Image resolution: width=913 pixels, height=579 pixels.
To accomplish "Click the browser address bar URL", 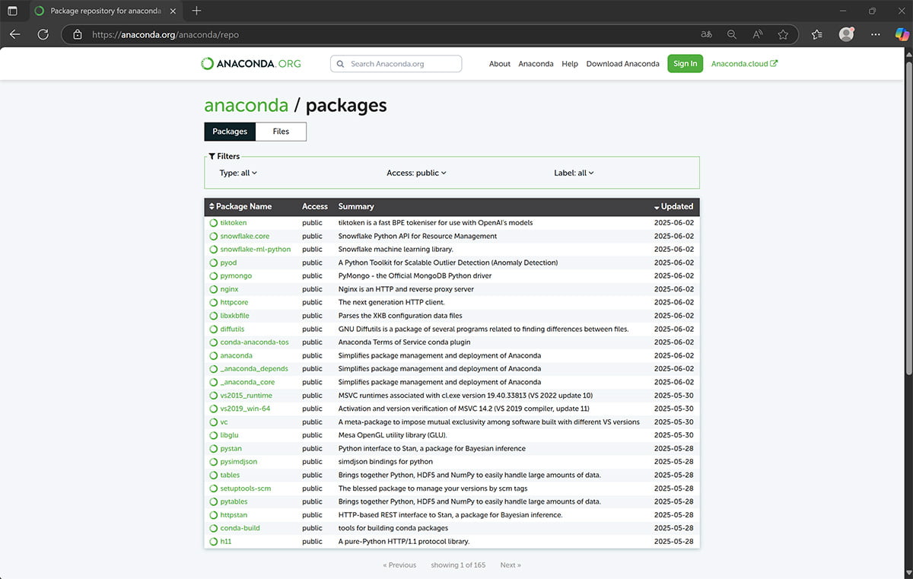I will click(x=165, y=34).
